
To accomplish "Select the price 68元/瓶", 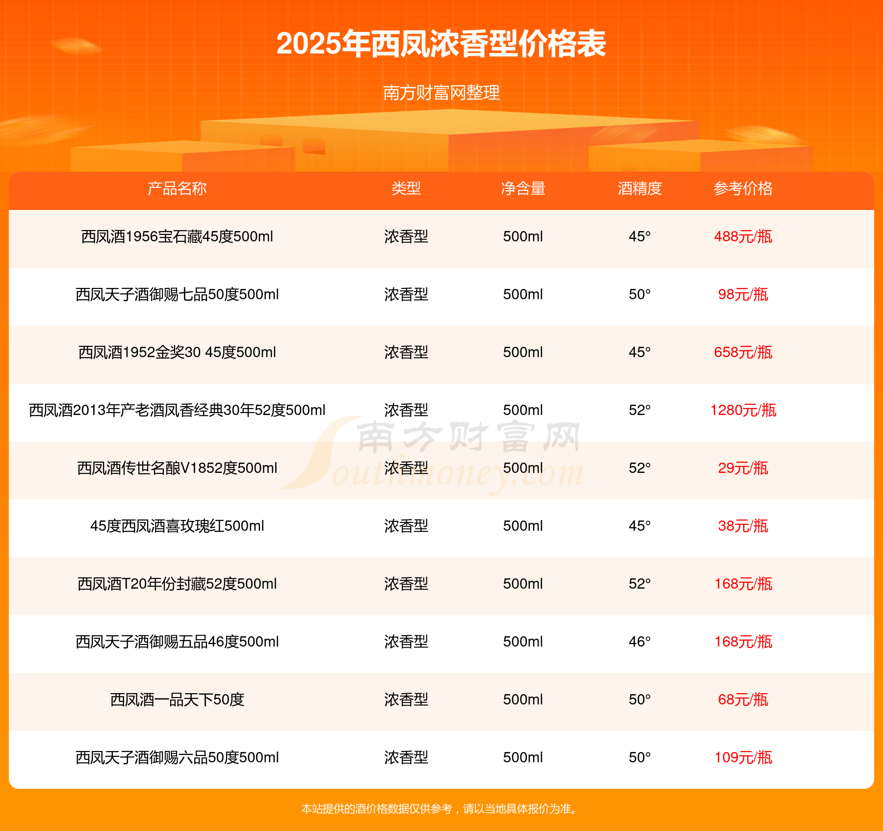I will tap(743, 700).
